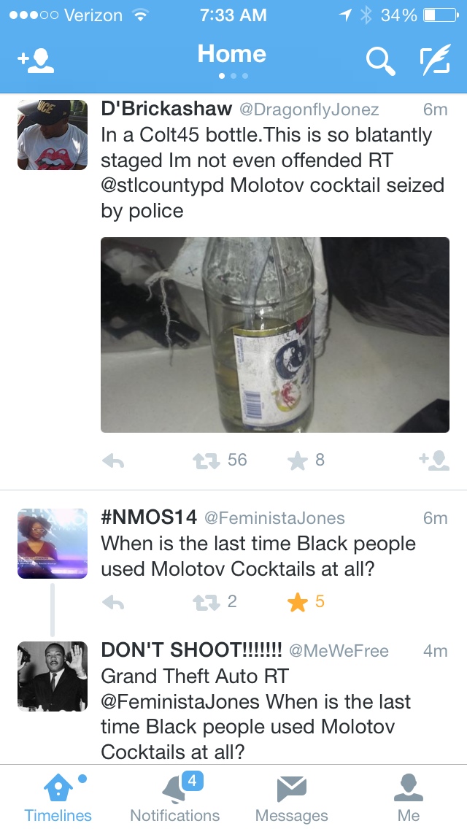Open the Molotov cocktail bottle photo
The image size is (467, 829).
pos(275,335)
